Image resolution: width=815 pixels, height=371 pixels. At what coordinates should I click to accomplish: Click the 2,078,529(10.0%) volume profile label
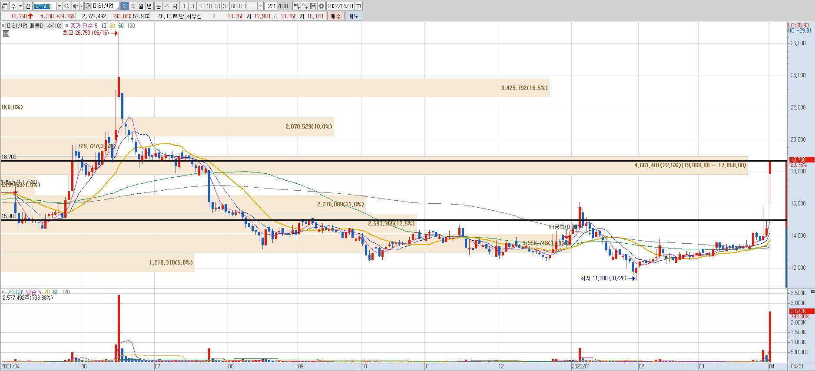309,126
